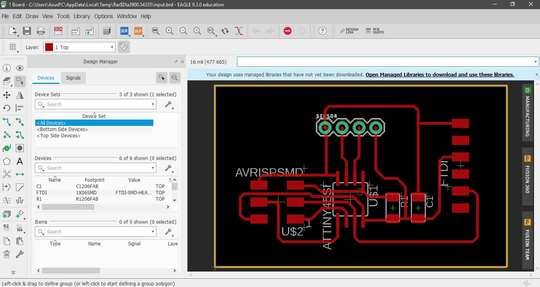Open Items search dropdown arrow
This screenshot has width=540, height=287.
pos(153,232)
